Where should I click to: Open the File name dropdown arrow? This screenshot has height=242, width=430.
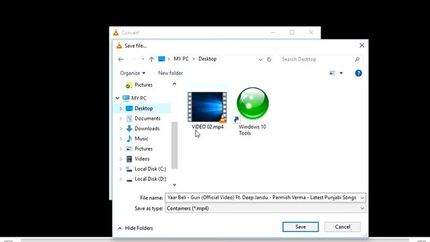tap(362, 198)
